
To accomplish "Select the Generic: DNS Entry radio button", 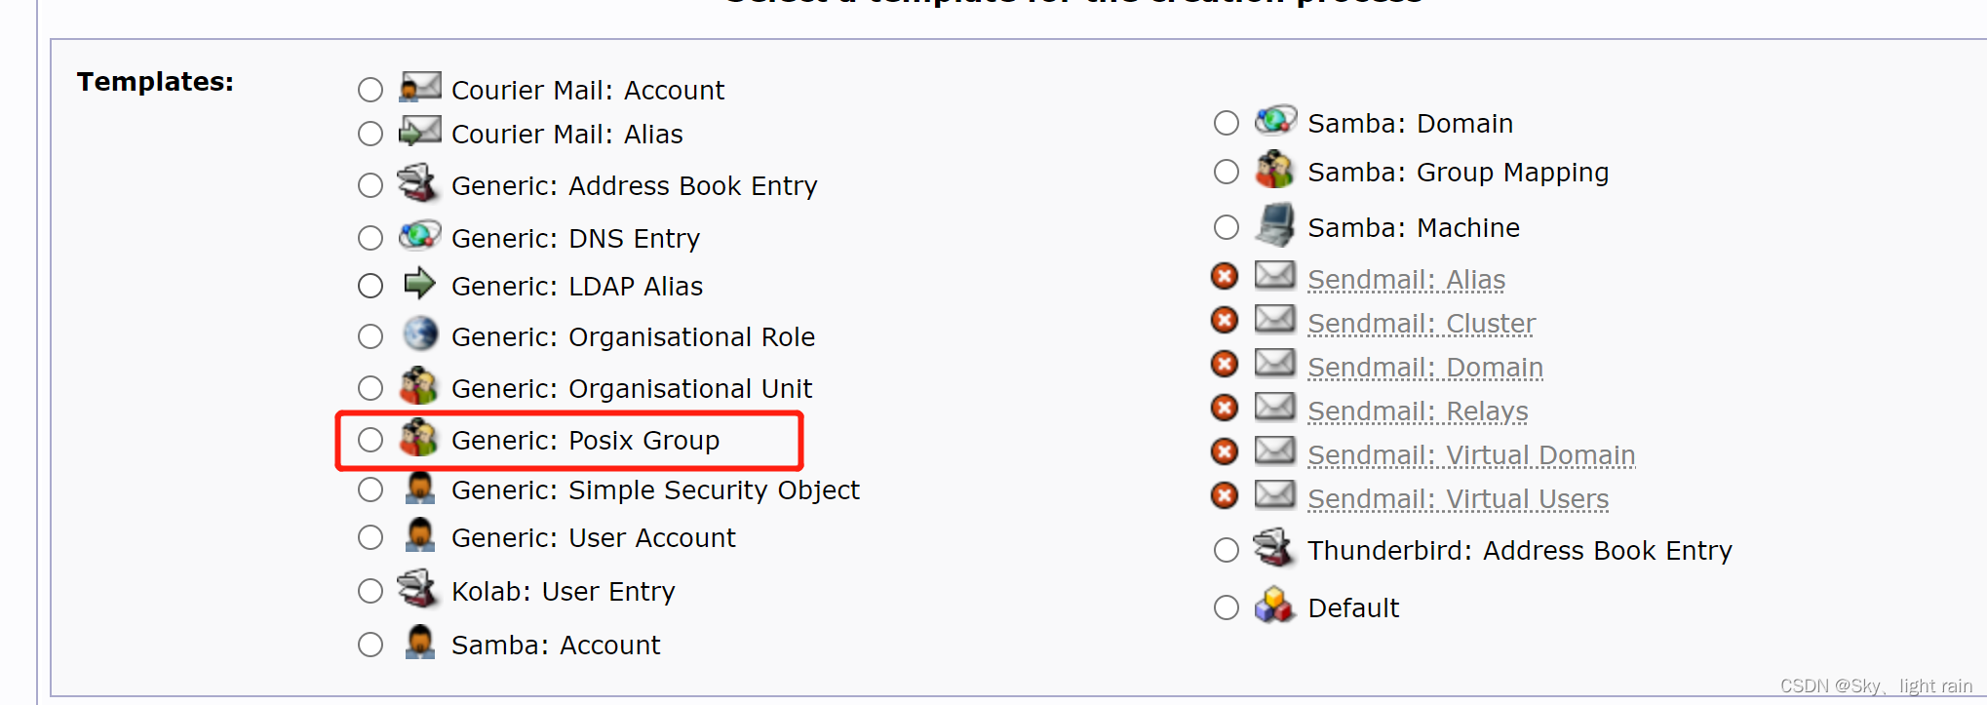I will click(x=370, y=238).
